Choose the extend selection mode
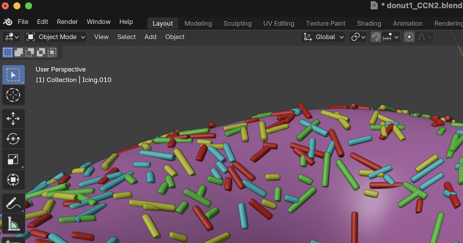 point(19,52)
